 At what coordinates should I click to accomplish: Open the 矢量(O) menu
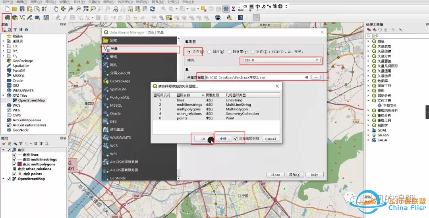pyautogui.click(x=94, y=2)
